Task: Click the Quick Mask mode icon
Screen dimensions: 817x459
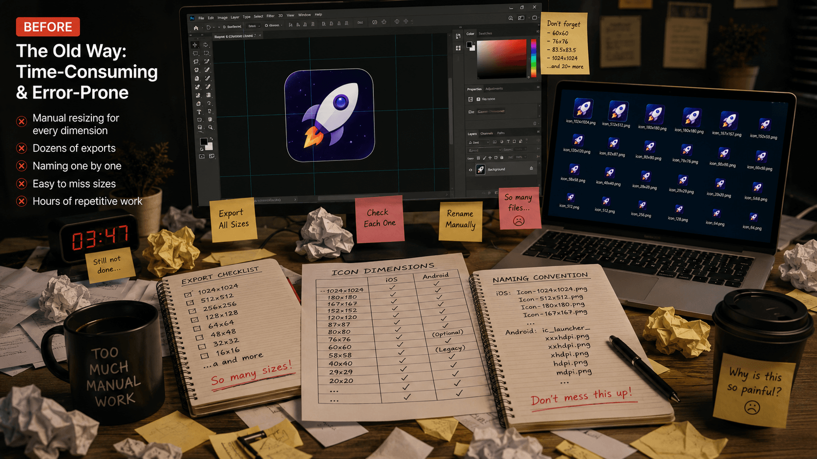Action: pyautogui.click(x=202, y=156)
